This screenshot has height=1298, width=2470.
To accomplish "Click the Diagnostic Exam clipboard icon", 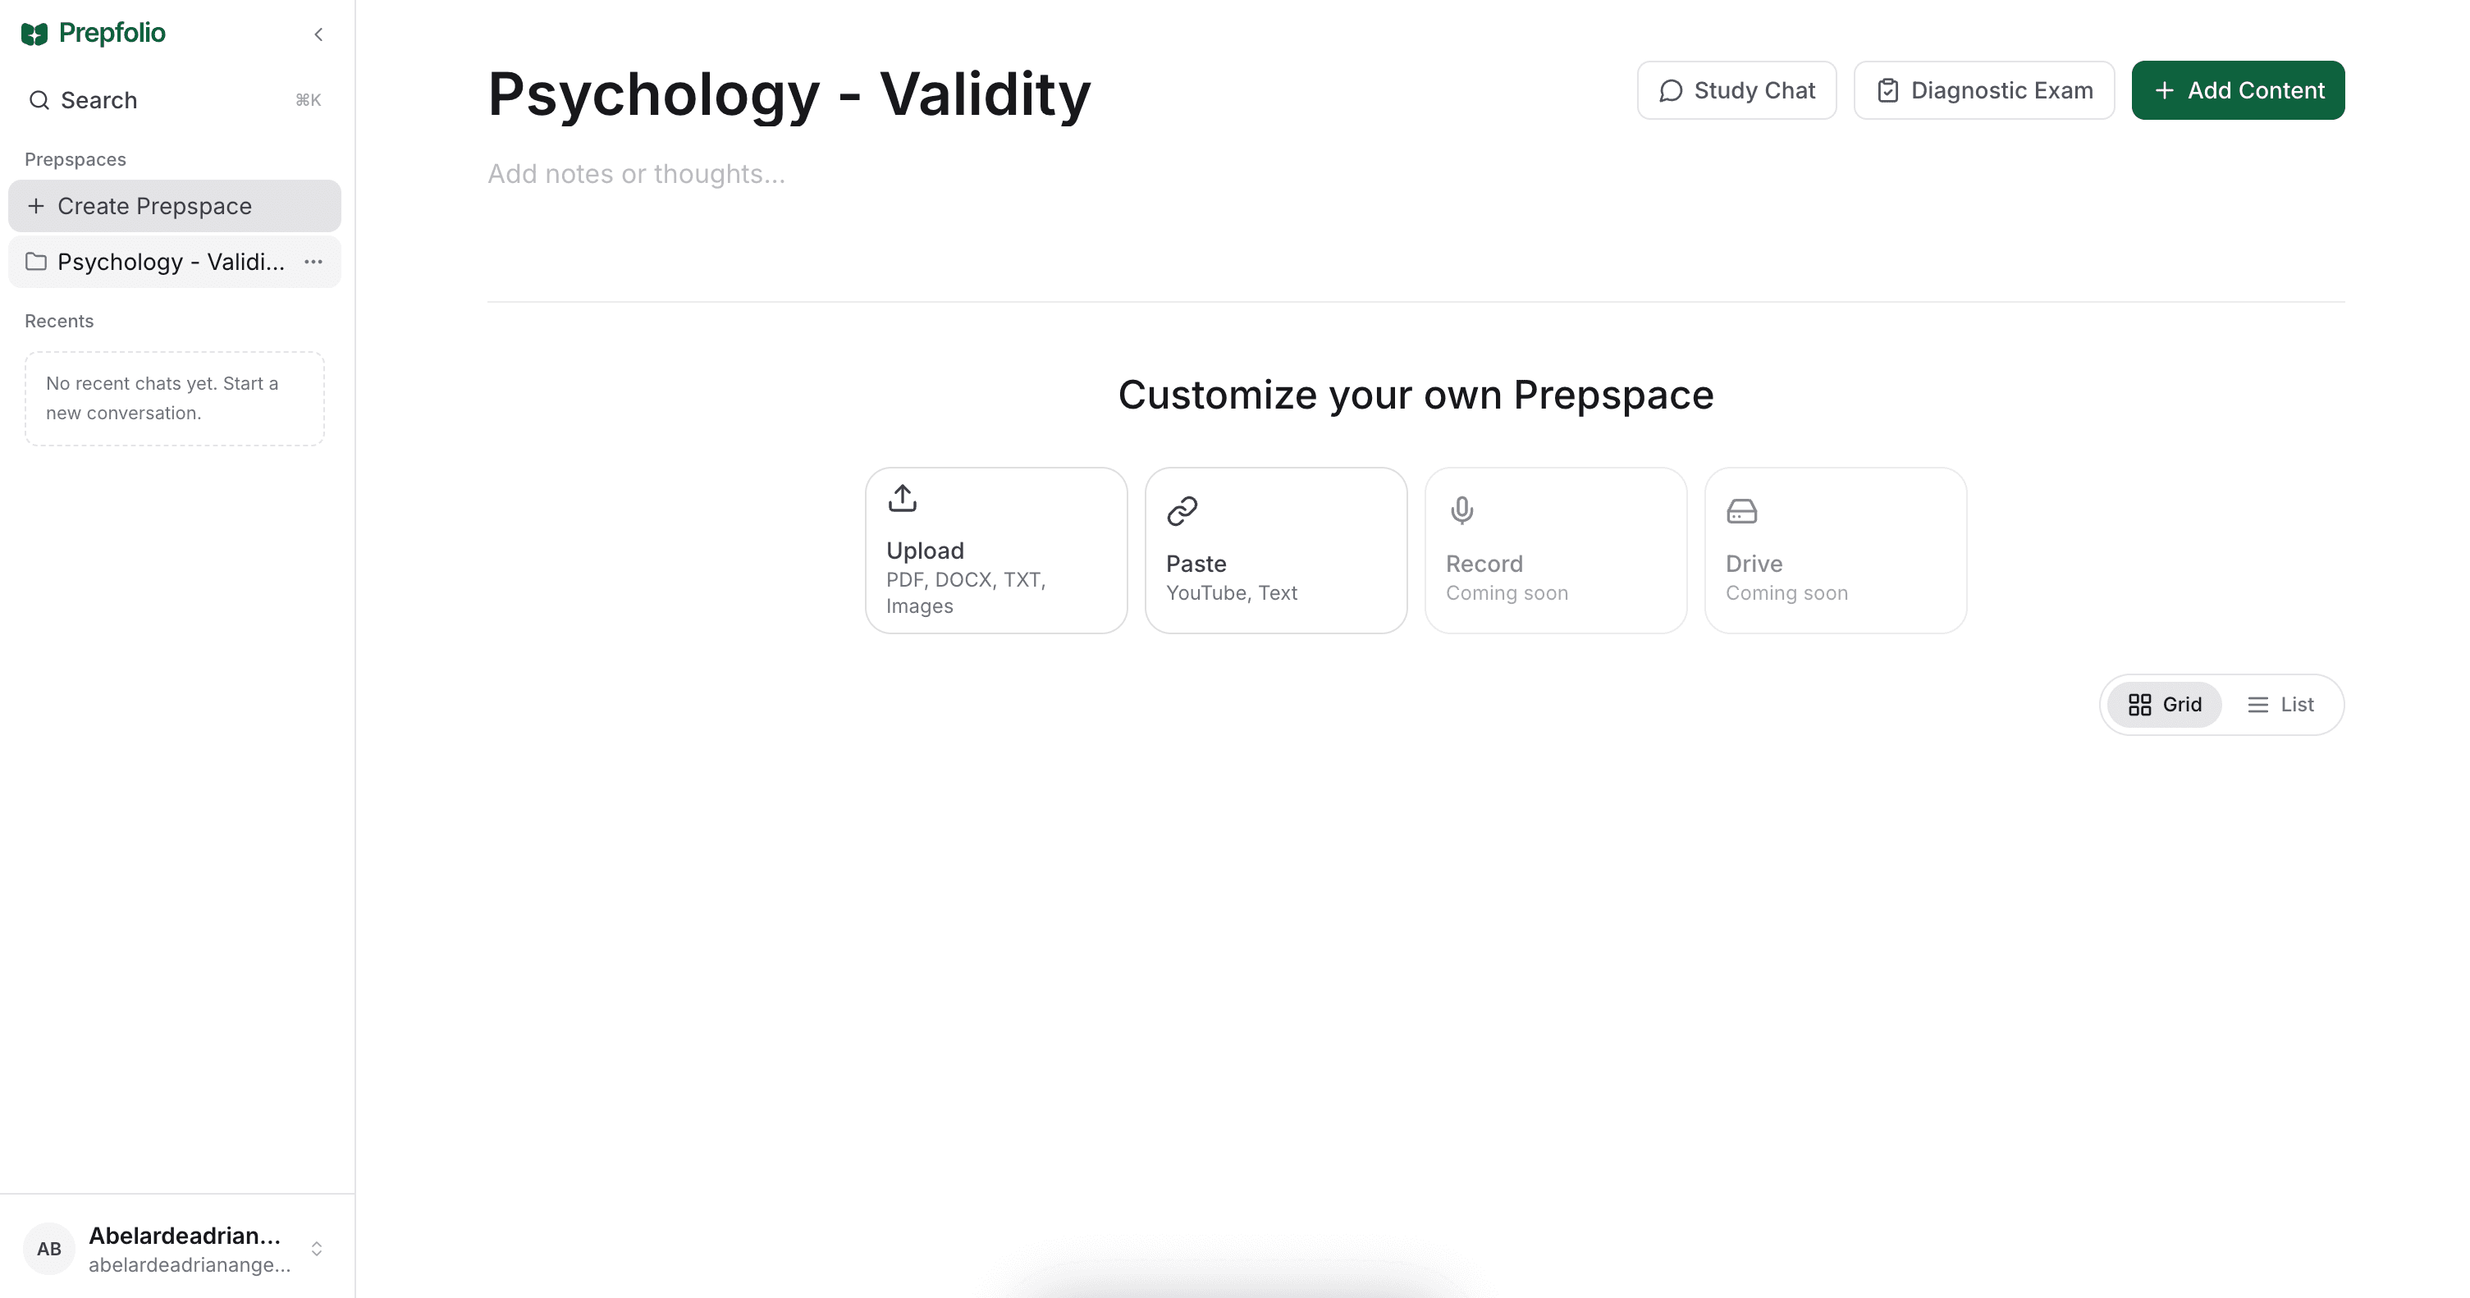I will coord(1888,89).
